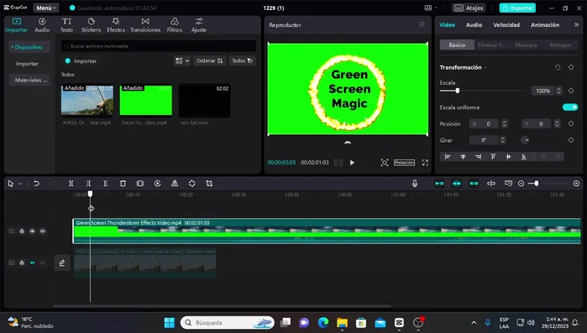Delete the selected clip with trash icon

click(123, 184)
